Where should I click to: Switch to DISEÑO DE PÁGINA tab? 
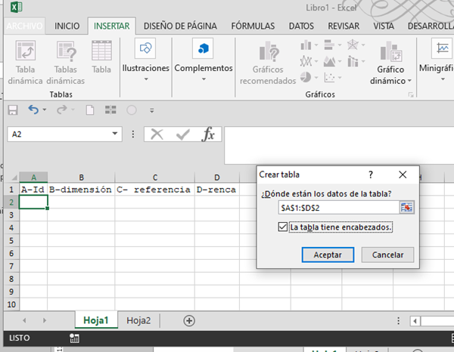(180, 26)
